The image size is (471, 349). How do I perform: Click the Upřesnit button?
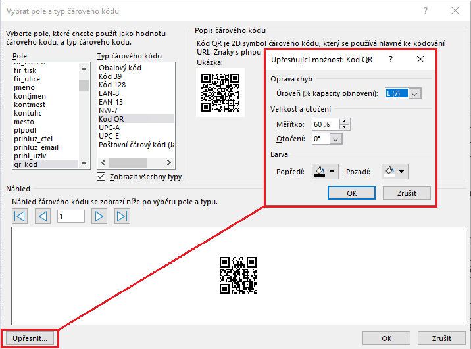(x=30, y=338)
